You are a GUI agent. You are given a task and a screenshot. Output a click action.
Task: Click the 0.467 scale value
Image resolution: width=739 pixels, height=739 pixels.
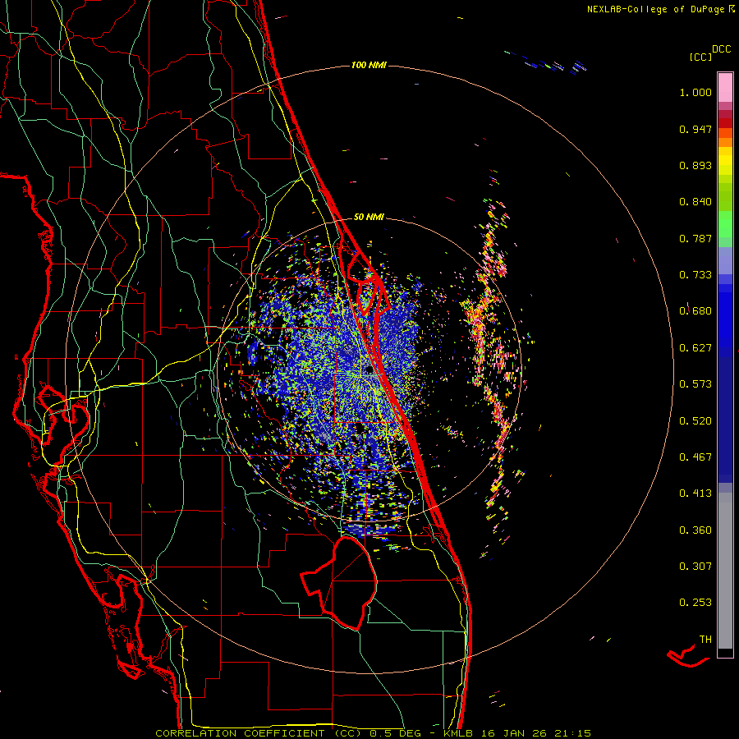(x=695, y=457)
